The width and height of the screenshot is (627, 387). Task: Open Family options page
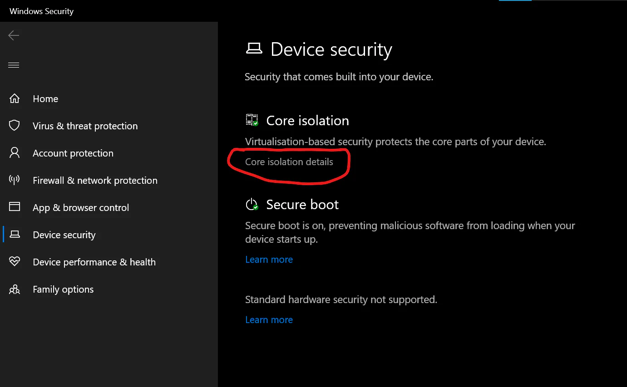(63, 289)
